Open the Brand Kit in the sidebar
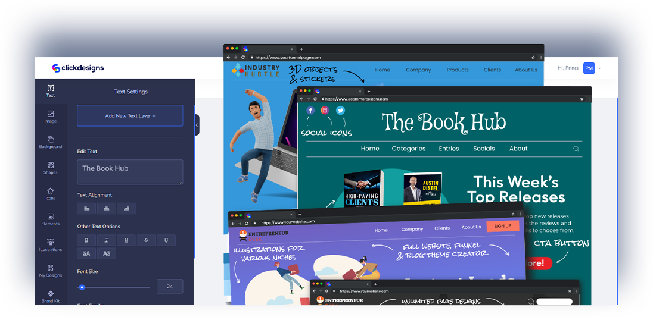This screenshot has width=653, height=317. tap(51, 297)
